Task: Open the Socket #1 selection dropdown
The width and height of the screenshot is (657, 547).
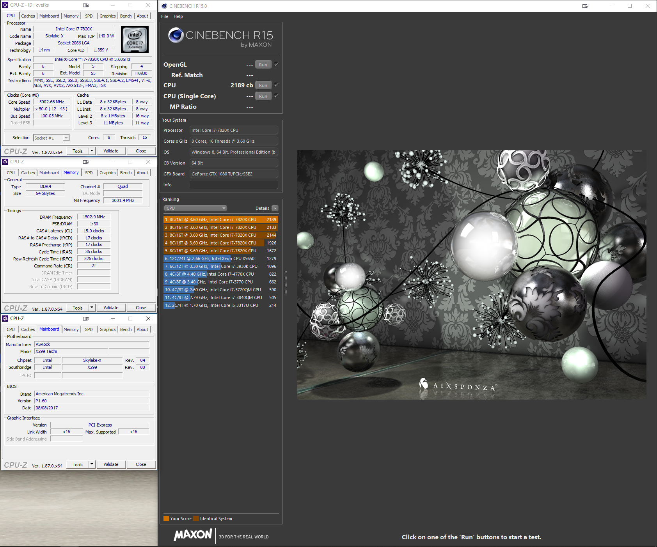Action: click(66, 138)
